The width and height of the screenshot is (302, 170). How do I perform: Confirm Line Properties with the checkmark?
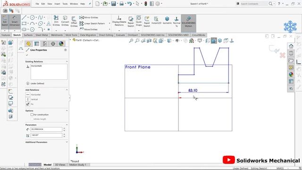[27, 55]
